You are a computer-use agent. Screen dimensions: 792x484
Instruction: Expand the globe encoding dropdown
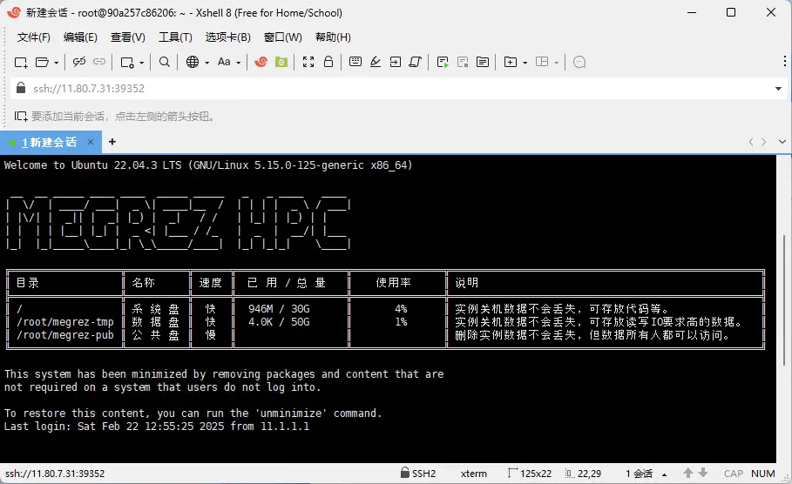(206, 63)
